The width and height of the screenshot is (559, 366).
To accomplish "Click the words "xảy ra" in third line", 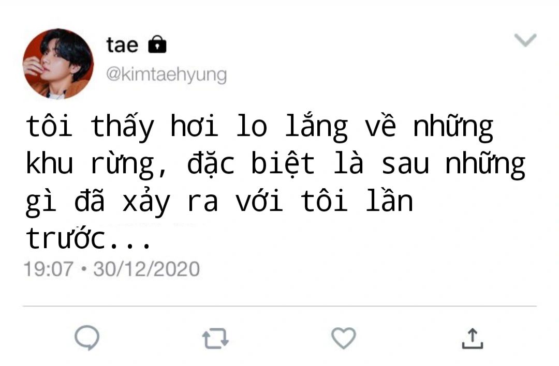I will (170, 202).
